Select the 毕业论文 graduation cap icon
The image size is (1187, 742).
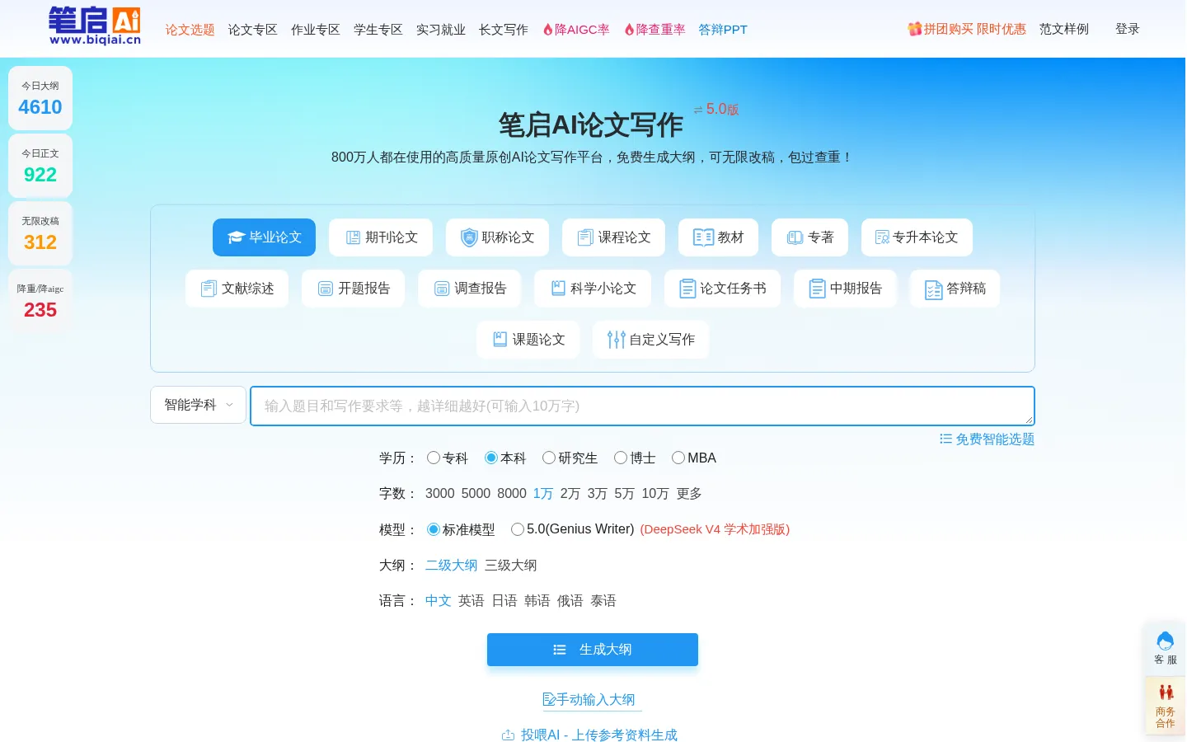237,237
